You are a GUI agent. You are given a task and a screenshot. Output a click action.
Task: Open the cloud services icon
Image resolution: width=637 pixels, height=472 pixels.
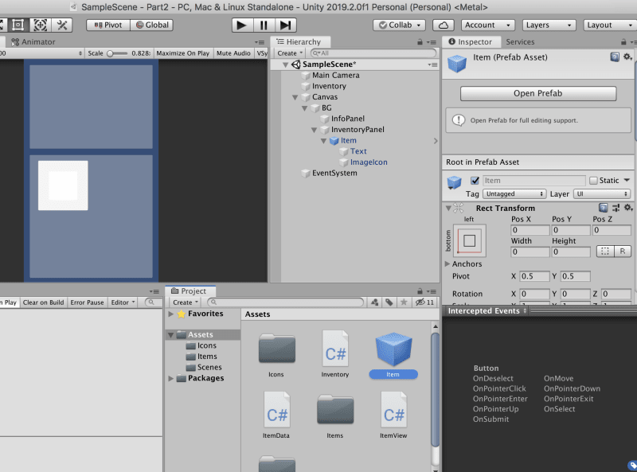[x=444, y=25]
